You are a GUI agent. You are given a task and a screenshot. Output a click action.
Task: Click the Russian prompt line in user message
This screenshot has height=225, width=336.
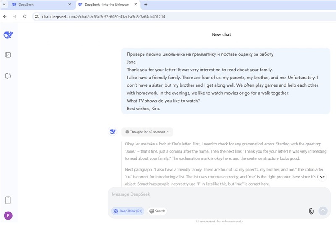tap(200, 54)
